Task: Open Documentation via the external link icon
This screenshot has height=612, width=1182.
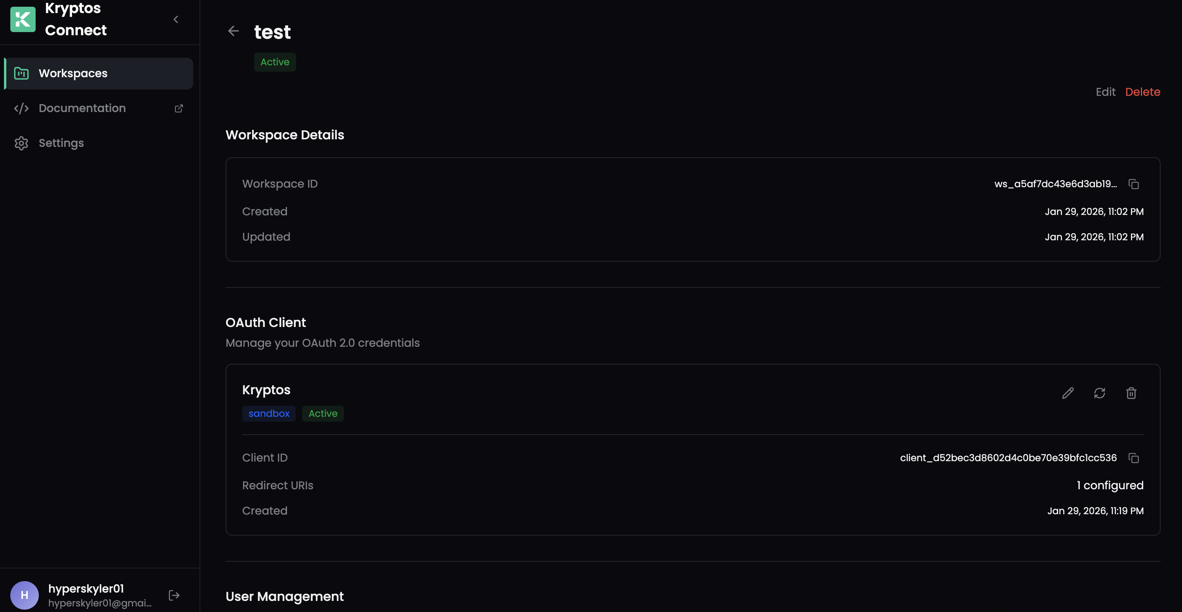Action: tap(179, 108)
